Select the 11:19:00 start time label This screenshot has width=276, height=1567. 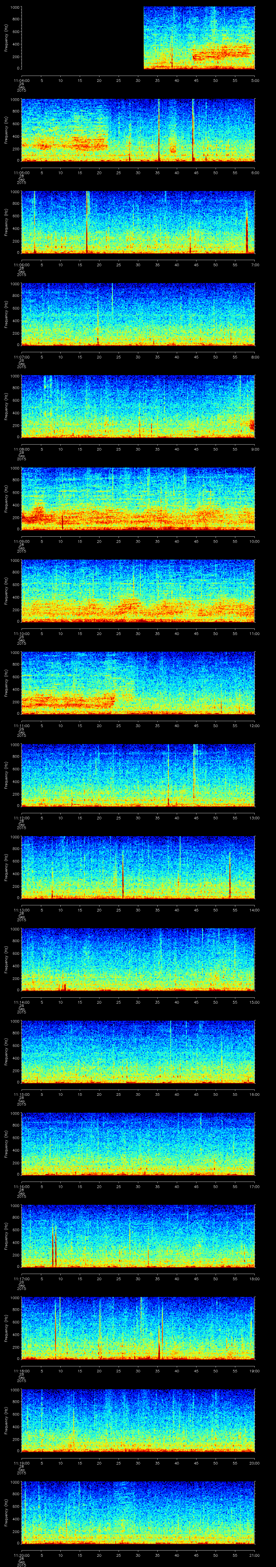(21, 1463)
